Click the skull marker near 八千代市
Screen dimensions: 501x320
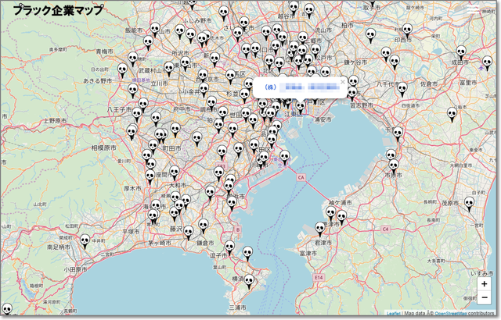[402, 88]
